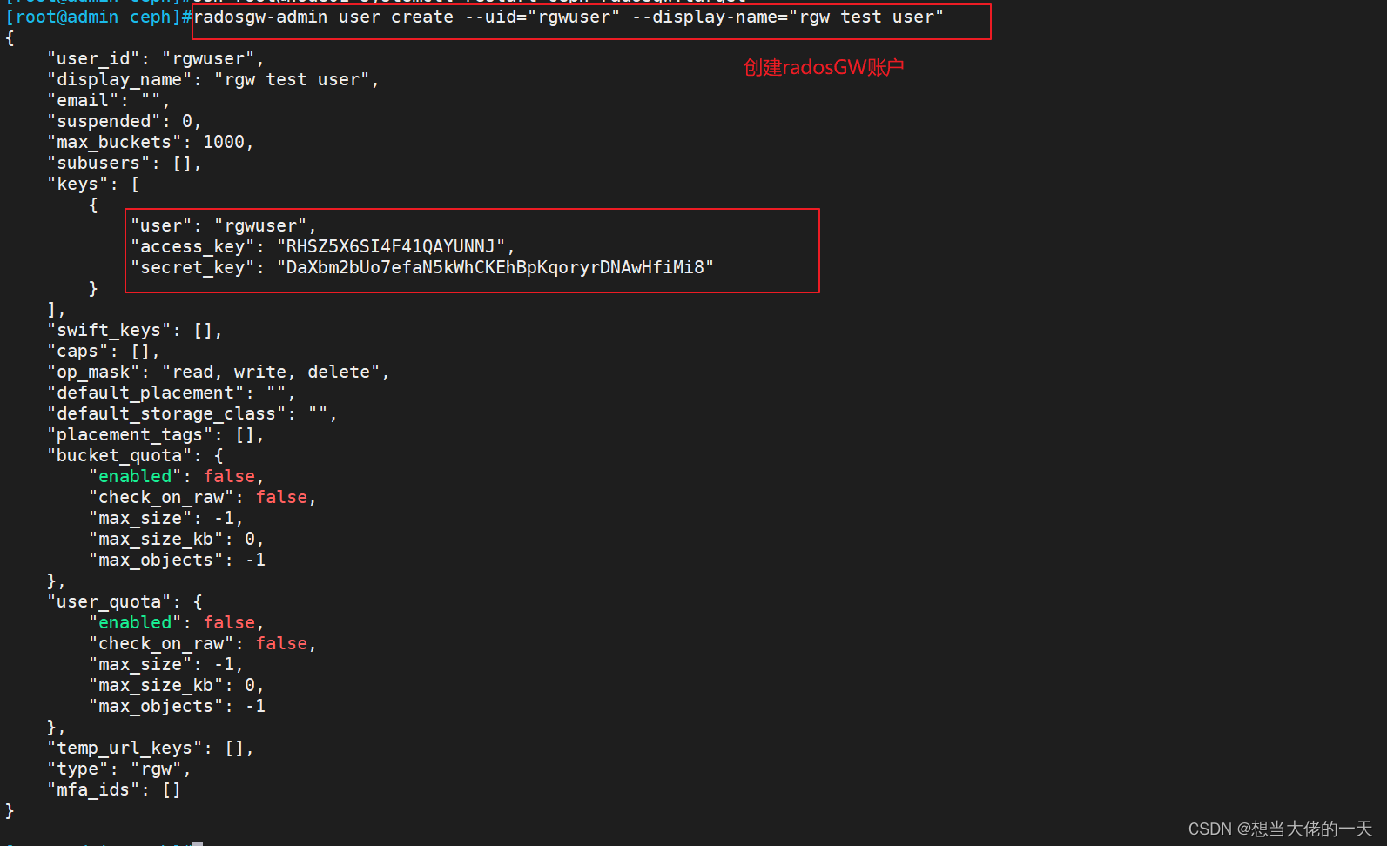Select the "display_name": "rgw test user" line

(213, 79)
